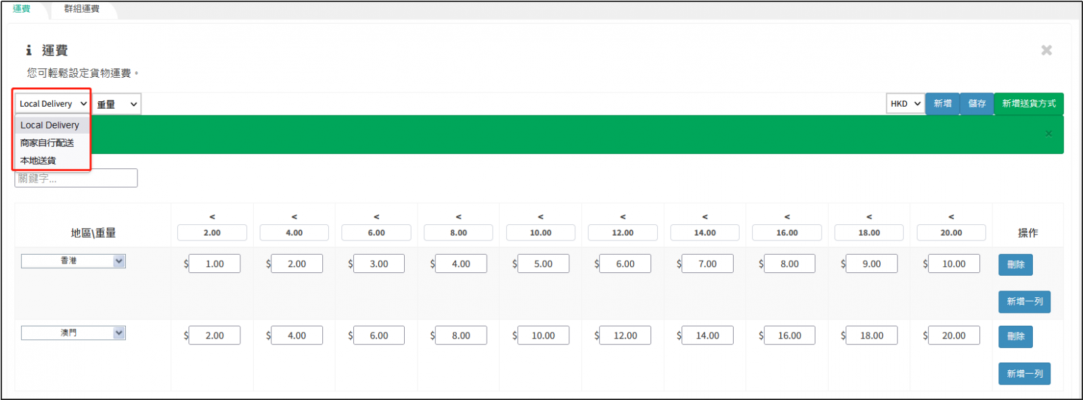The height and width of the screenshot is (400, 1083).
Task: Open the Local Delivery shipping method dropdown
Action: coord(52,103)
